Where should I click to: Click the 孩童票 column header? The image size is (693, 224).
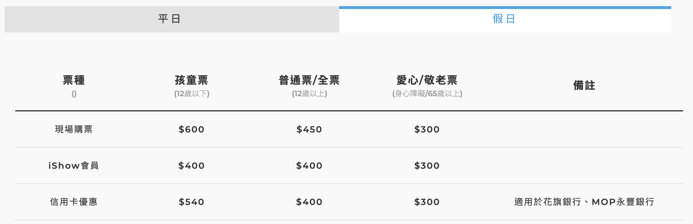(192, 80)
